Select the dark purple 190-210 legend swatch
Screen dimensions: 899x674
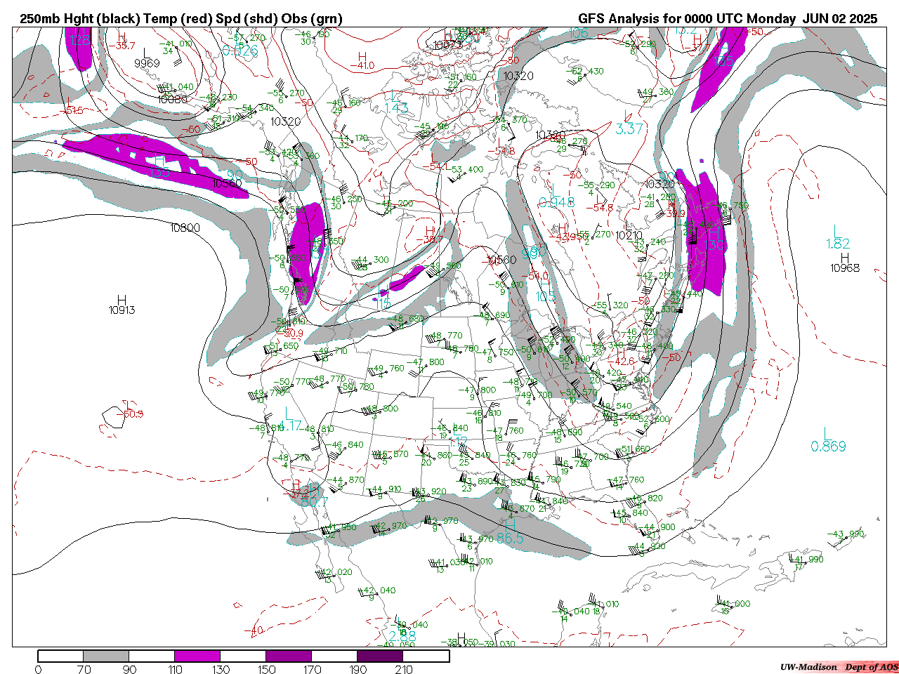(380, 656)
